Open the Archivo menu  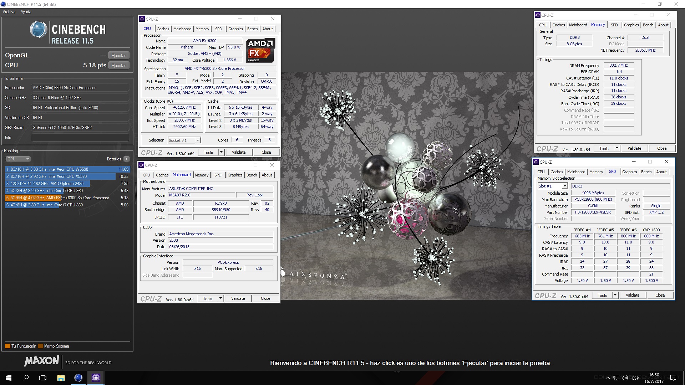pyautogui.click(x=9, y=12)
